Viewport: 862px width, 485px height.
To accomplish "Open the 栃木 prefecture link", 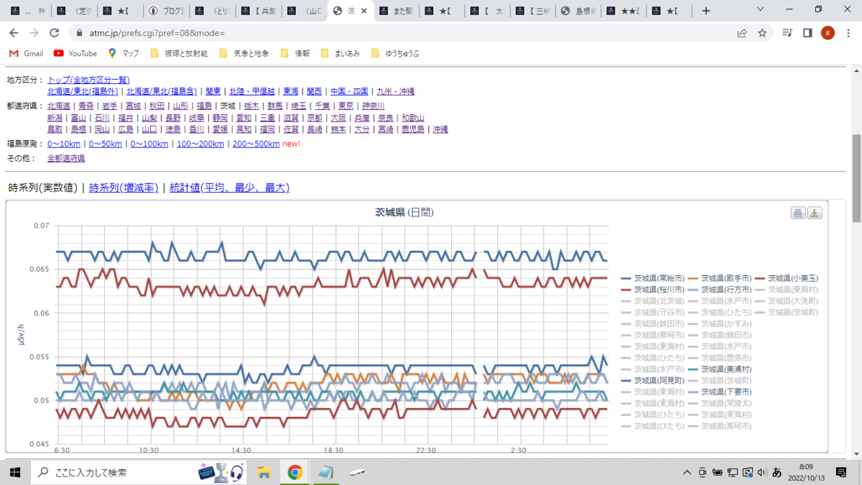I will (251, 106).
